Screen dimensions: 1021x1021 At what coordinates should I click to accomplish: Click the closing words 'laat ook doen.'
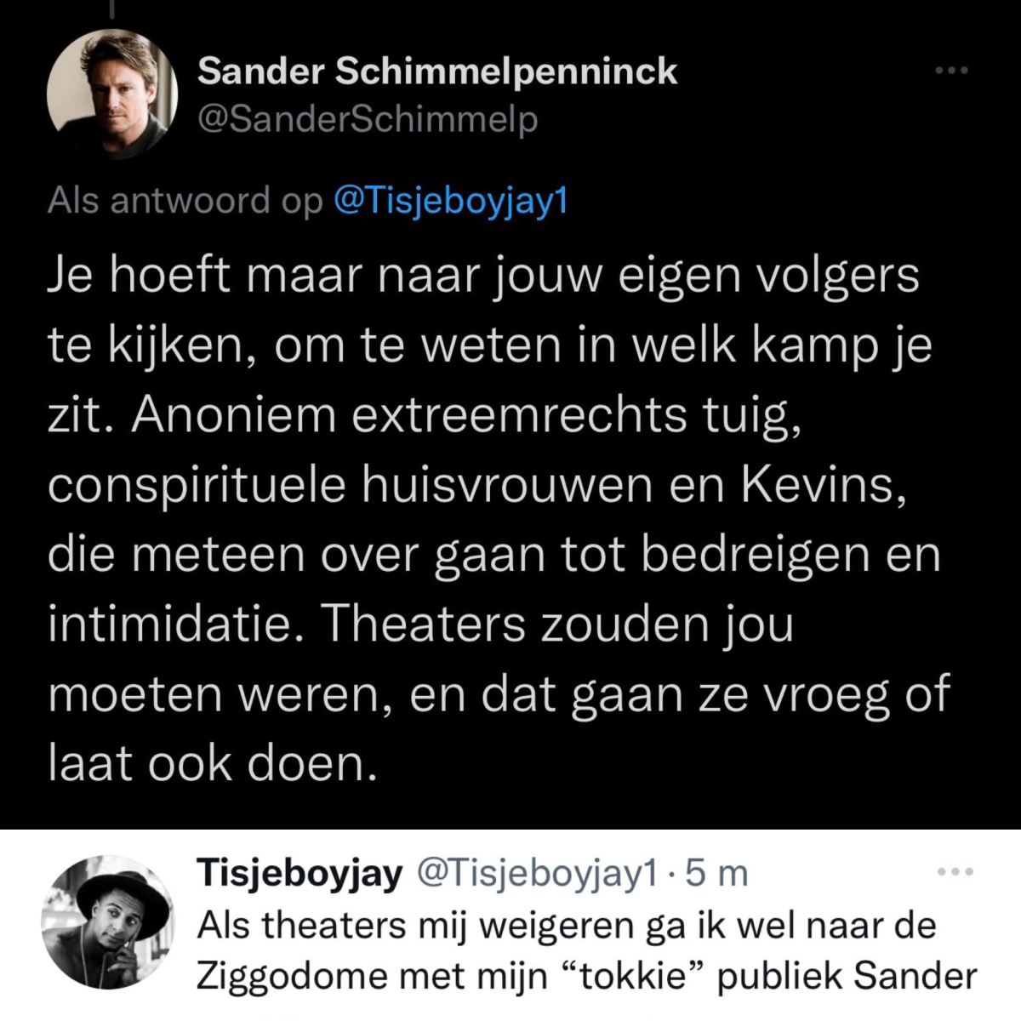[212, 763]
